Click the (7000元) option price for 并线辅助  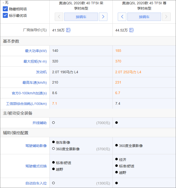pyautogui.click(x=103, y=123)
